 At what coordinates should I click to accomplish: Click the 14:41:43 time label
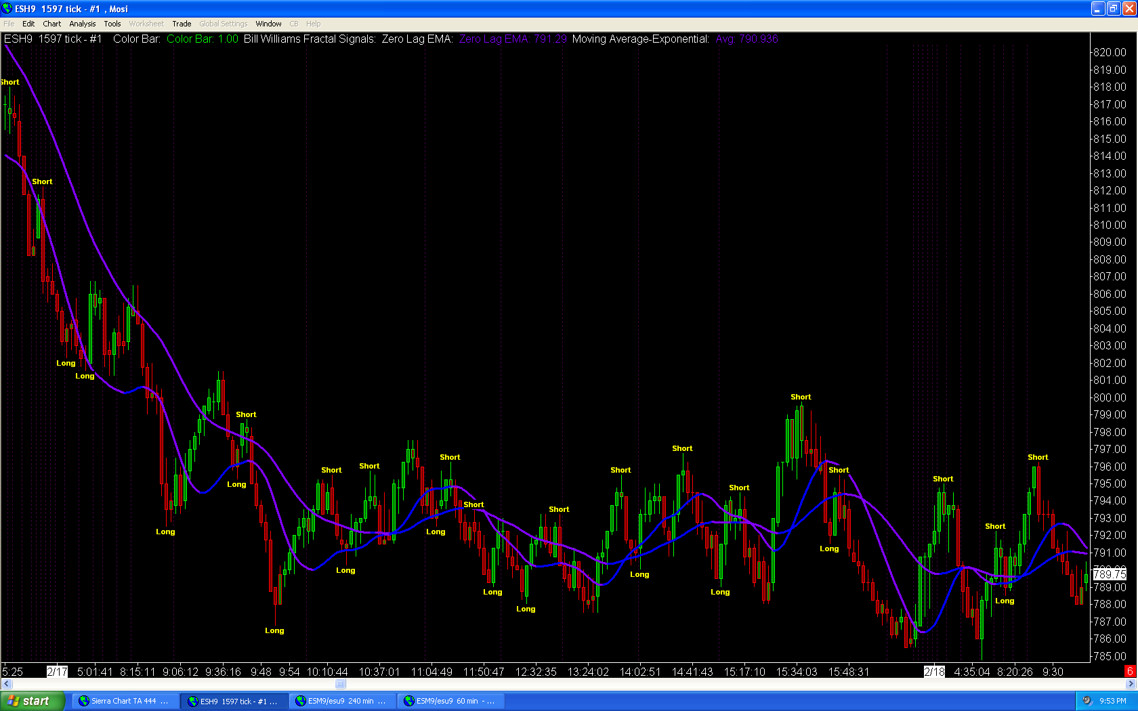point(692,672)
